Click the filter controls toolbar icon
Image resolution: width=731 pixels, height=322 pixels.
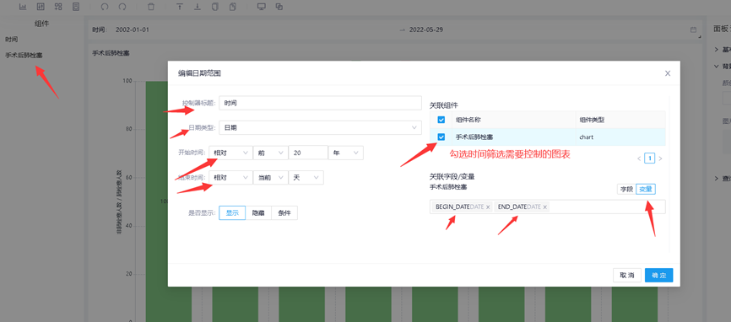click(x=41, y=7)
